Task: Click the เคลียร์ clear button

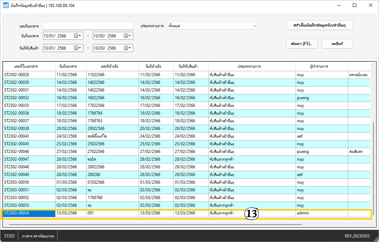Action: click(337, 44)
